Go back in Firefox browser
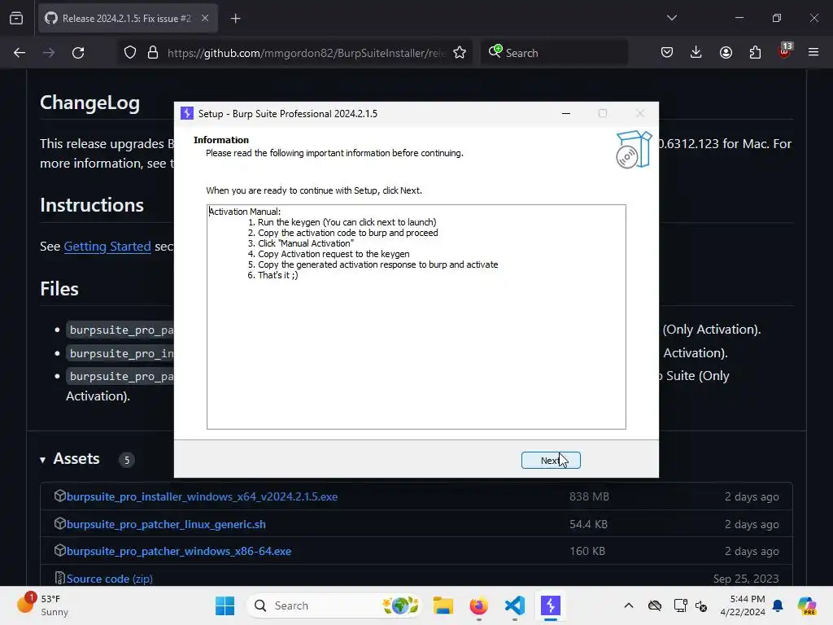The image size is (833, 625). [20, 53]
